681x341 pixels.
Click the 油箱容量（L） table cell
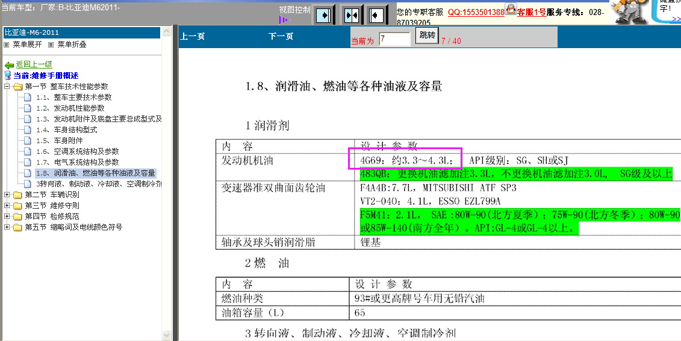point(283,313)
